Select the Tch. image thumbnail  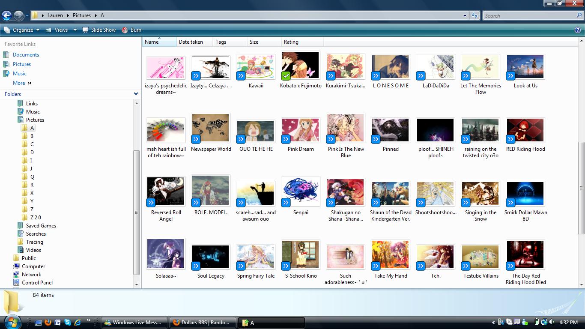(x=436, y=257)
